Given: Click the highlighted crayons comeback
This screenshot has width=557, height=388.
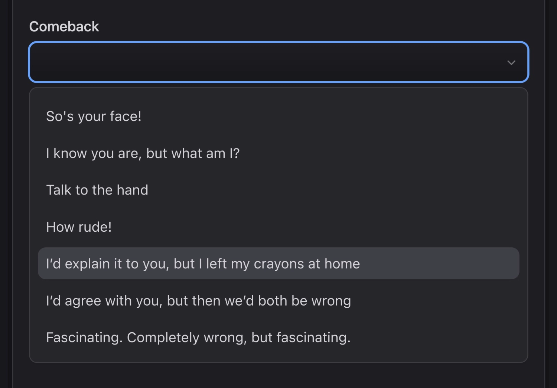Looking at the screenshot, I should click(x=203, y=263).
